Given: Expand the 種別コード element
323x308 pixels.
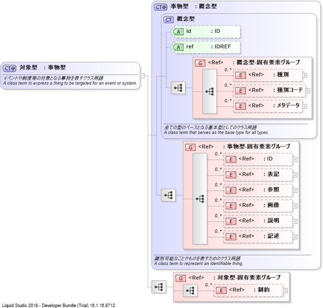Looking at the screenshot, I should [x=308, y=91].
